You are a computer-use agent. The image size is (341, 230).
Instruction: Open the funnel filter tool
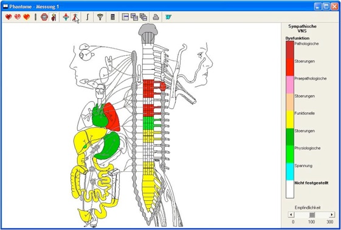coord(100,17)
